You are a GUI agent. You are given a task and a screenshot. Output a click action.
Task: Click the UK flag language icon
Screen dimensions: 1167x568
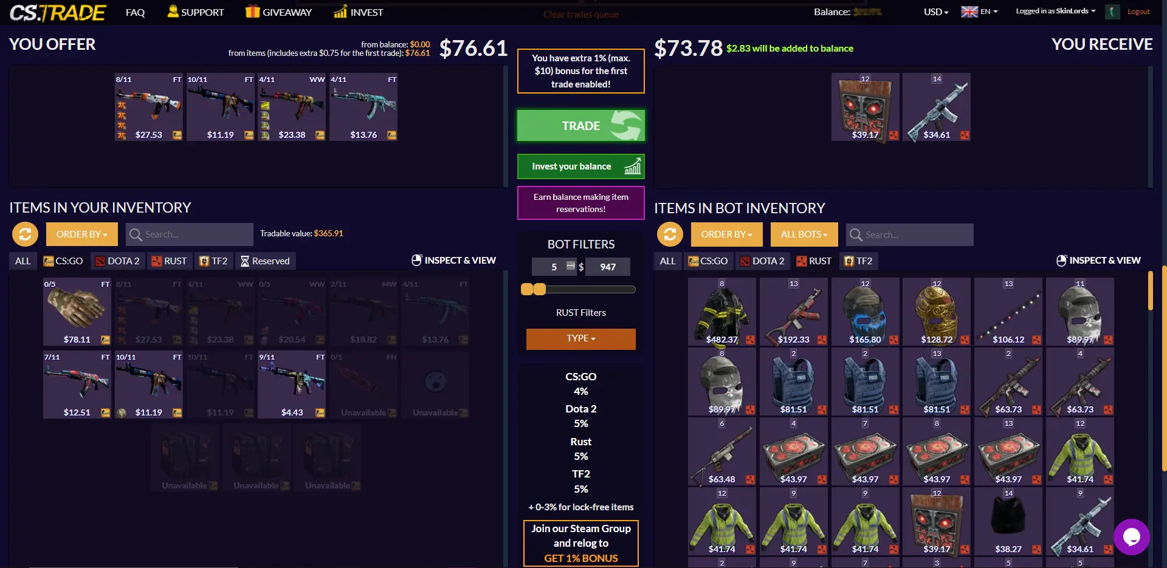(969, 12)
